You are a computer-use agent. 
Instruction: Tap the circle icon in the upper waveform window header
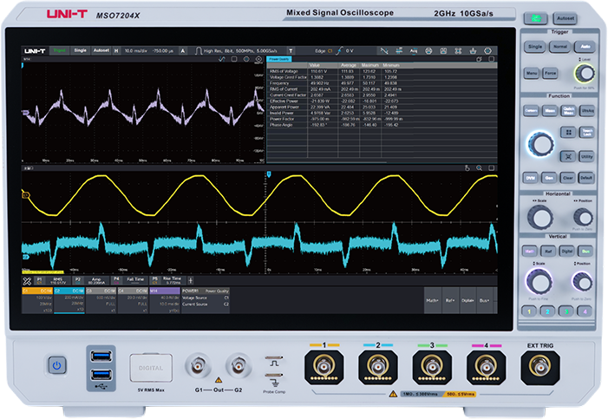pos(246,59)
